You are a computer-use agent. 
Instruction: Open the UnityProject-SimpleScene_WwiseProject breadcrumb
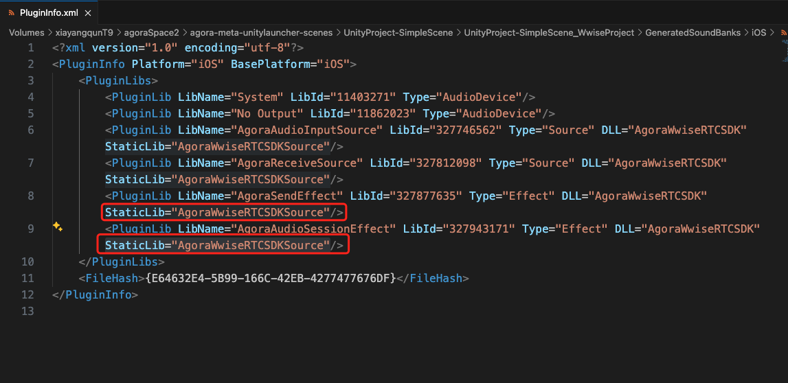[550, 33]
